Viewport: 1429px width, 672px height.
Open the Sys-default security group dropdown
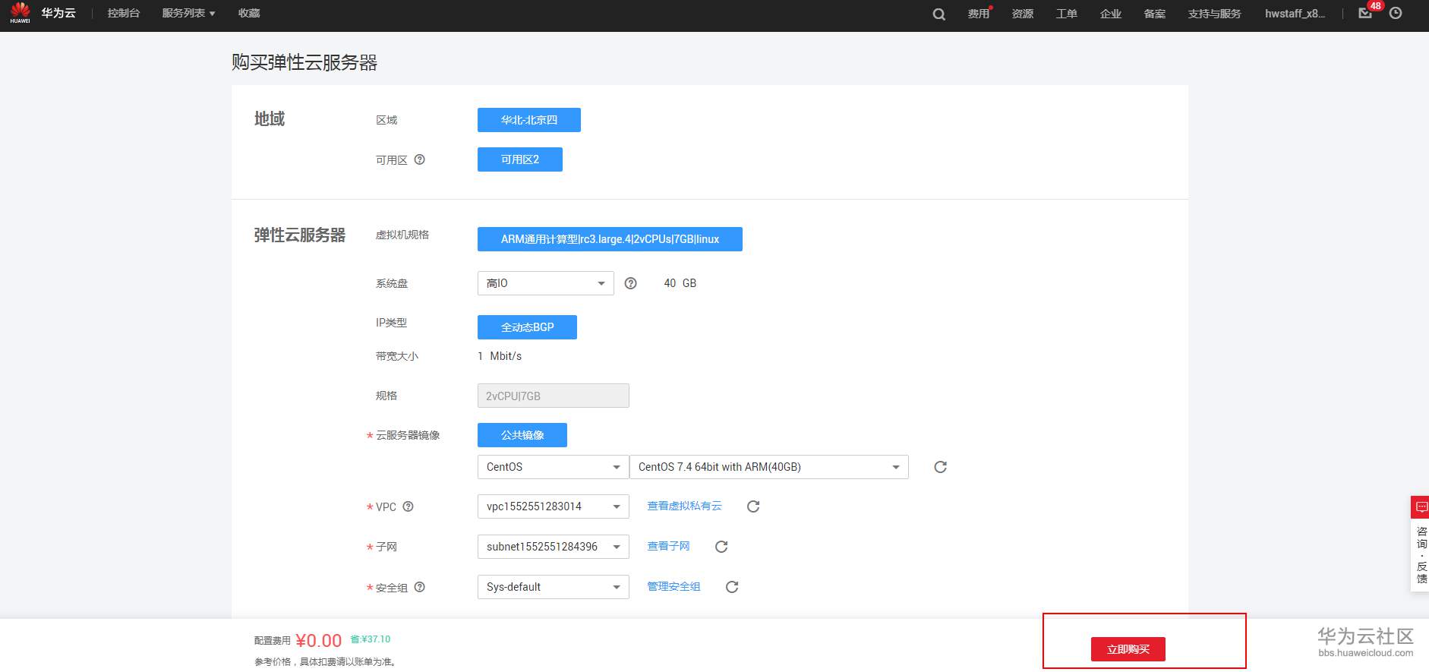[x=553, y=587]
